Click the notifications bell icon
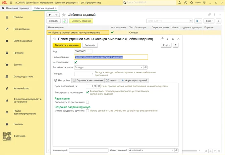Image resolution: width=225 pixels, height=155 pixels. pyautogui.click(x=179, y=2)
